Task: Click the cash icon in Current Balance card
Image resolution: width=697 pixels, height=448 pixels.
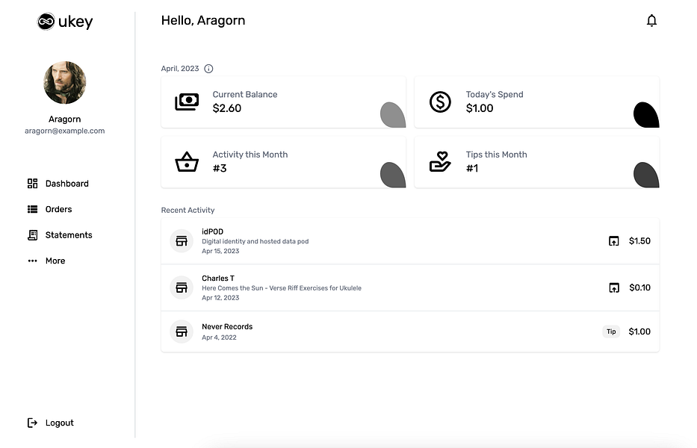Action: point(187,102)
